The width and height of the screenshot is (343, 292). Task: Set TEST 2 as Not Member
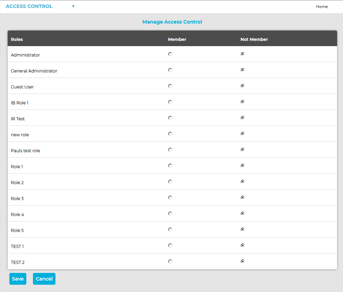[242, 261]
